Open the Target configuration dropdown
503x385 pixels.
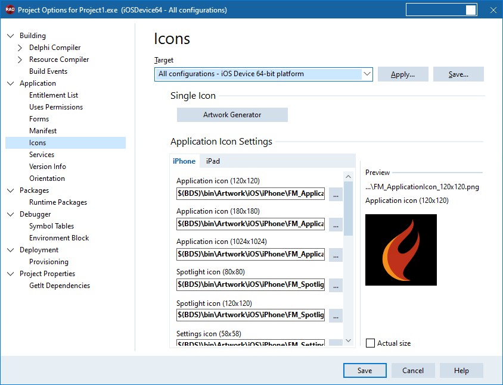point(367,74)
